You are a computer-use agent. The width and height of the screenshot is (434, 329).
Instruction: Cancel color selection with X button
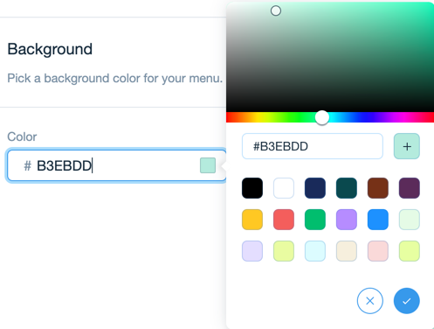point(370,301)
